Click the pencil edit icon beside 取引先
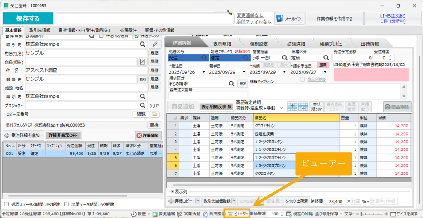Viewport: 423px width, 218px height. [155, 44]
